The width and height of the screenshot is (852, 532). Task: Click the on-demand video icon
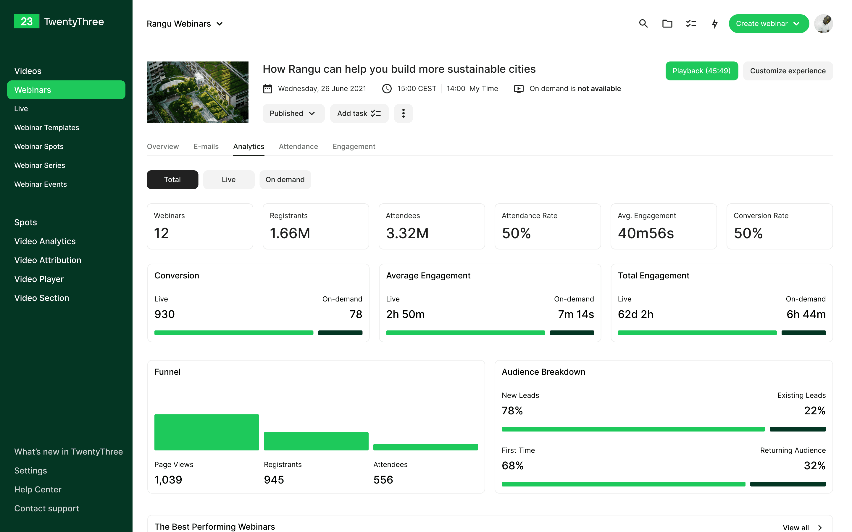(x=519, y=89)
